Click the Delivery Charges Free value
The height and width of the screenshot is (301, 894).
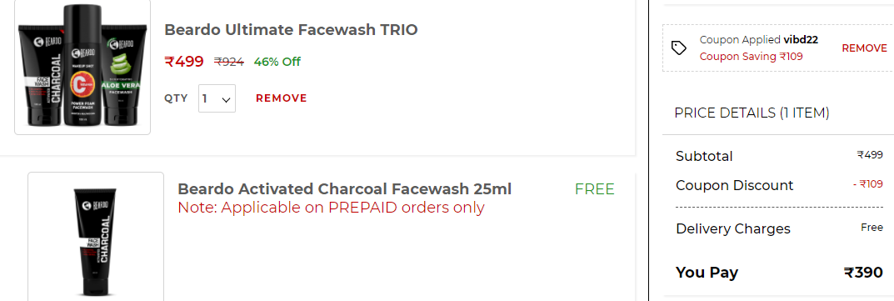click(x=872, y=228)
